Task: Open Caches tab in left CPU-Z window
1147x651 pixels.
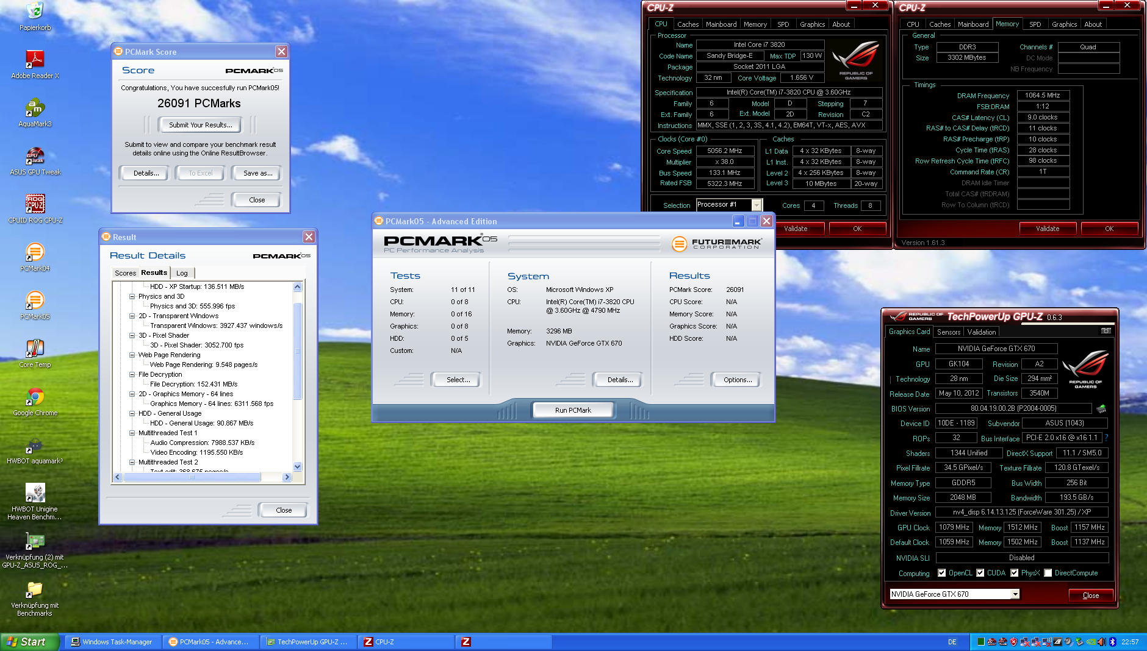Action: (x=688, y=24)
